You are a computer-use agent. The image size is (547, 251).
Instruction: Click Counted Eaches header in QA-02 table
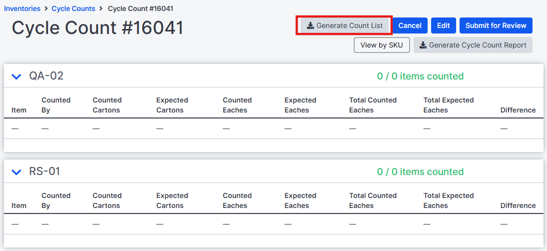coord(237,105)
